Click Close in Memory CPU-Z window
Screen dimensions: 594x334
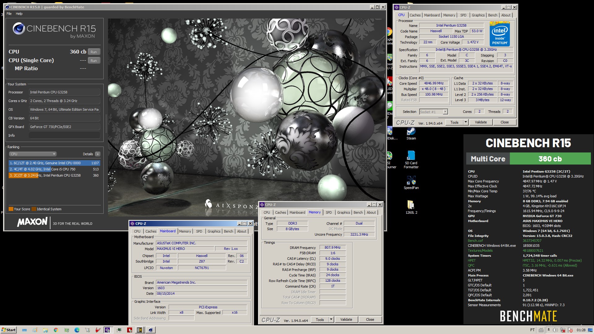(x=370, y=319)
